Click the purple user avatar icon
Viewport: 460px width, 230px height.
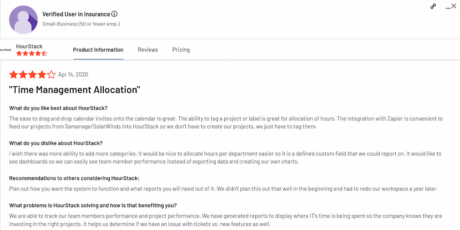pyautogui.click(x=22, y=20)
